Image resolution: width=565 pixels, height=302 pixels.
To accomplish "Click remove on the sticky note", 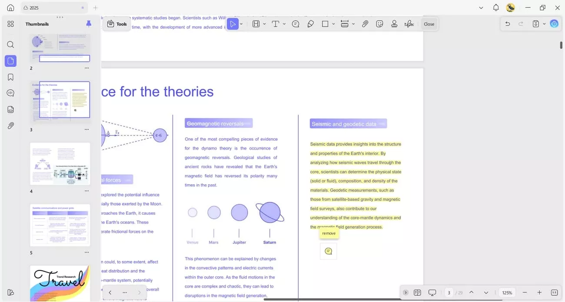I will click(x=329, y=233).
